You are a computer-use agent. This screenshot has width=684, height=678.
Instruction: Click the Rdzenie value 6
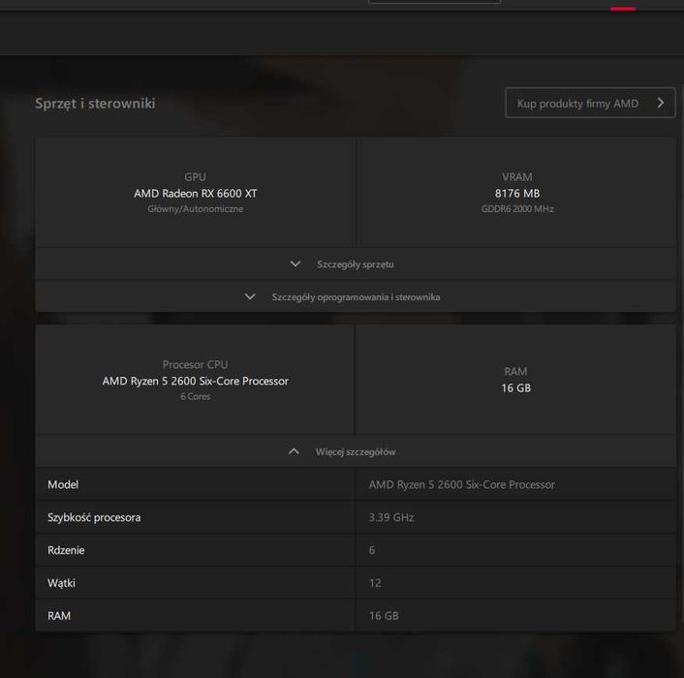click(x=372, y=550)
